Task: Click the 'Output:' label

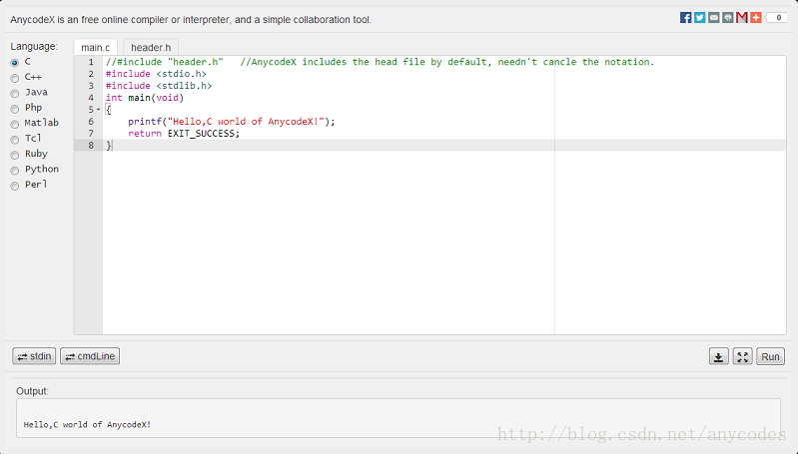Action: pyautogui.click(x=33, y=391)
